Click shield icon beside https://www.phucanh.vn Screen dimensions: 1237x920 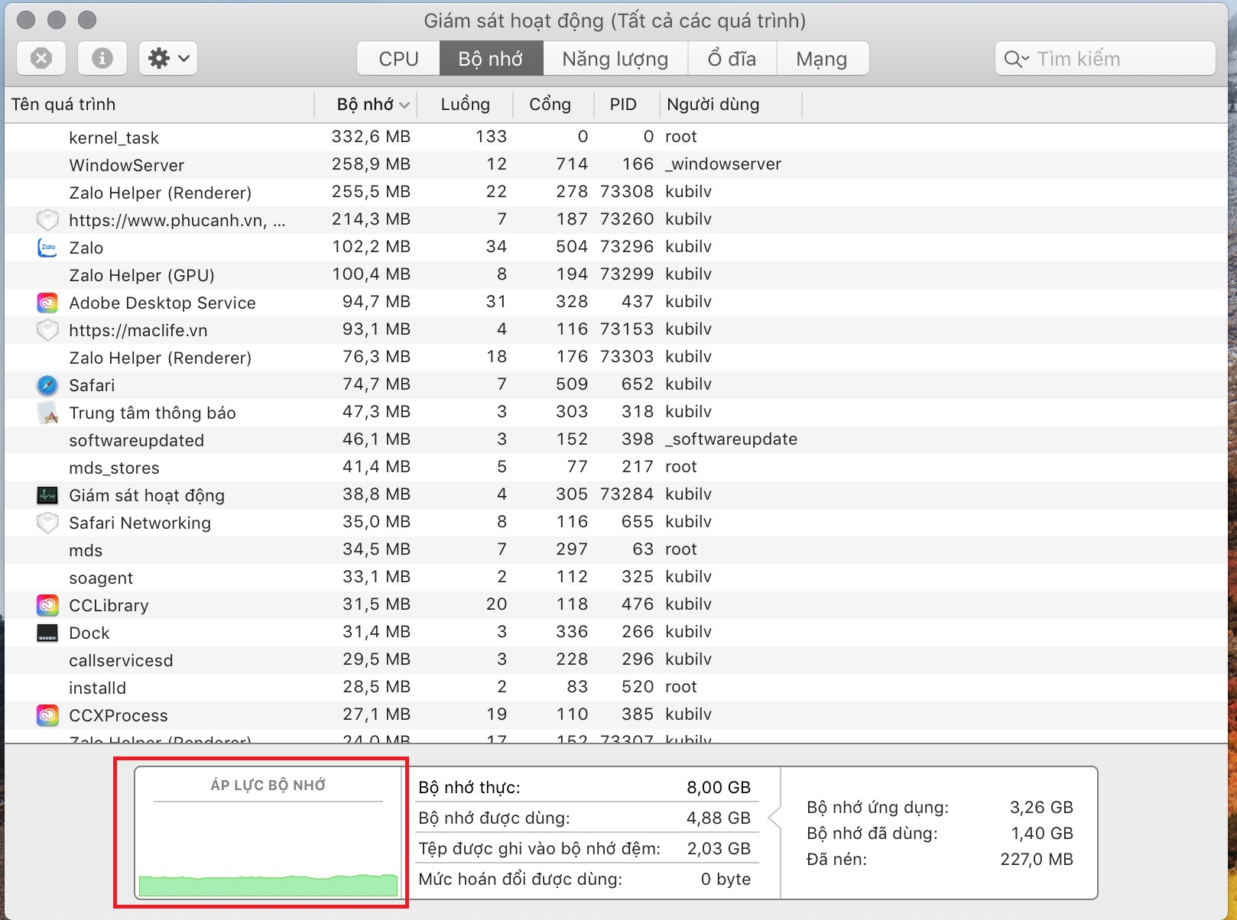[x=47, y=220]
